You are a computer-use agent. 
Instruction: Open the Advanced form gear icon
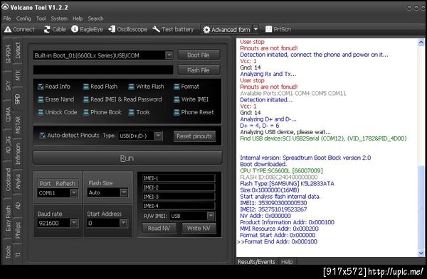(x=206, y=29)
